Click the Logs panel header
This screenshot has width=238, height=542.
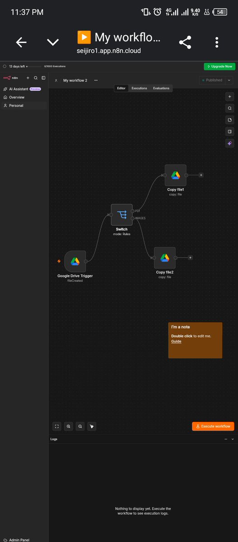coord(142,439)
